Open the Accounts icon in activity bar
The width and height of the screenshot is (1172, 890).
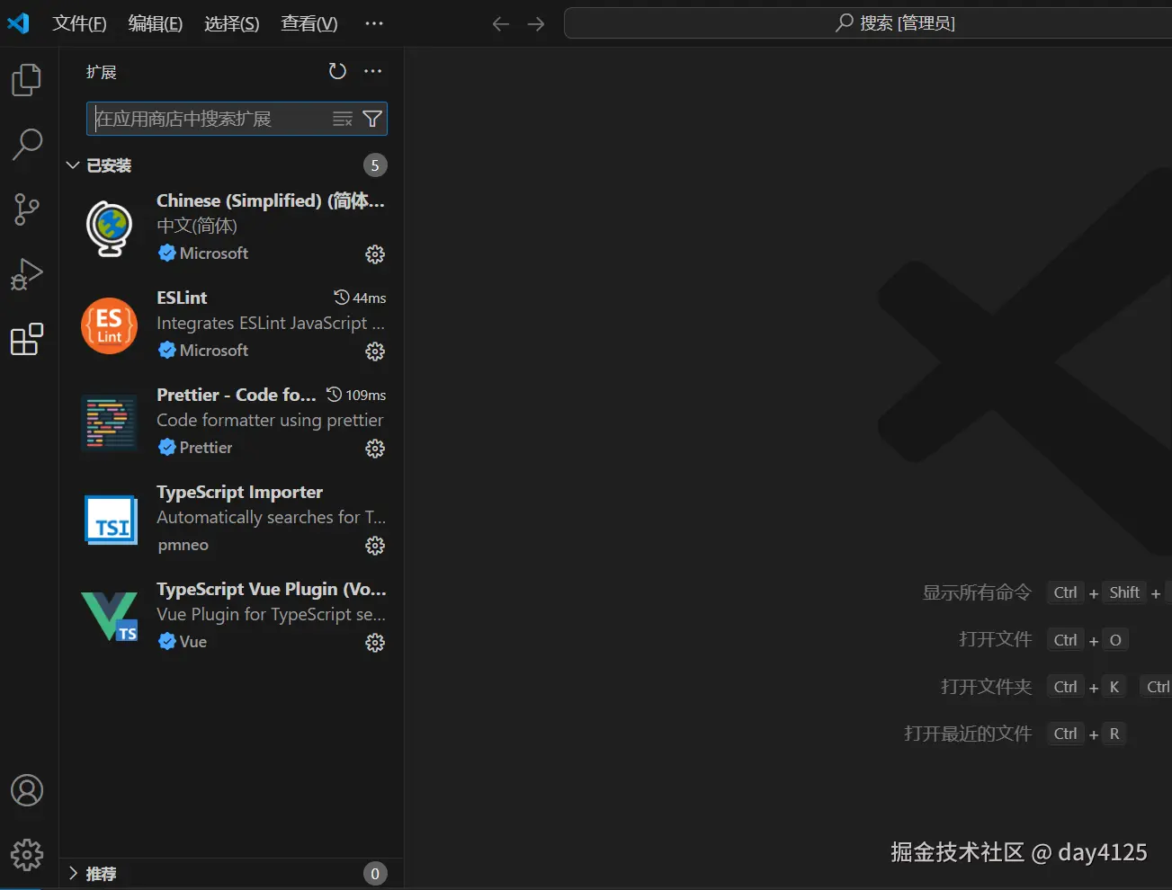pos(27,790)
